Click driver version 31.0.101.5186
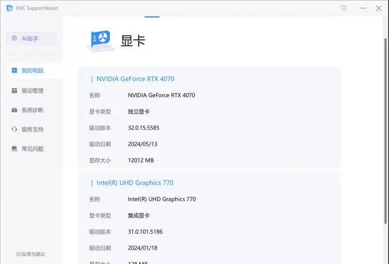 tap(145, 232)
